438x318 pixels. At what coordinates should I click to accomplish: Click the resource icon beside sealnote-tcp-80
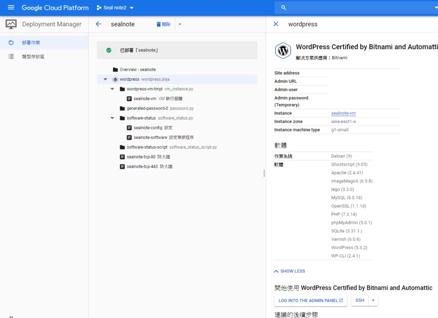[x=122, y=157]
